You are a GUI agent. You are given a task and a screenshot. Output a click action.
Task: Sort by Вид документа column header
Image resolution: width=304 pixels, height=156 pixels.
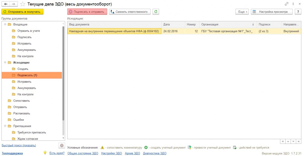tap(114, 24)
